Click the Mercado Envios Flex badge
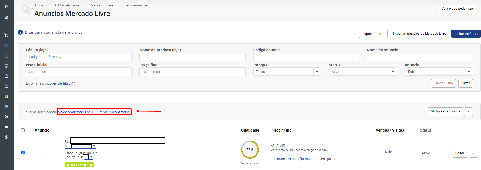This screenshot has width=481, height=170. [x=79, y=165]
